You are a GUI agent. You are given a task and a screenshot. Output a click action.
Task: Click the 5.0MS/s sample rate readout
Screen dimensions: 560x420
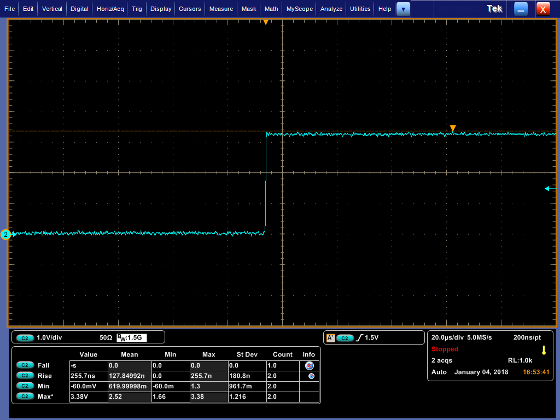(479, 337)
